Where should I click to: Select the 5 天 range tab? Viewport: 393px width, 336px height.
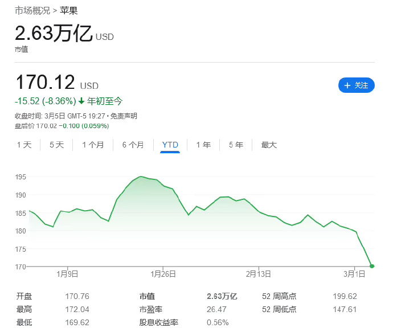click(56, 145)
